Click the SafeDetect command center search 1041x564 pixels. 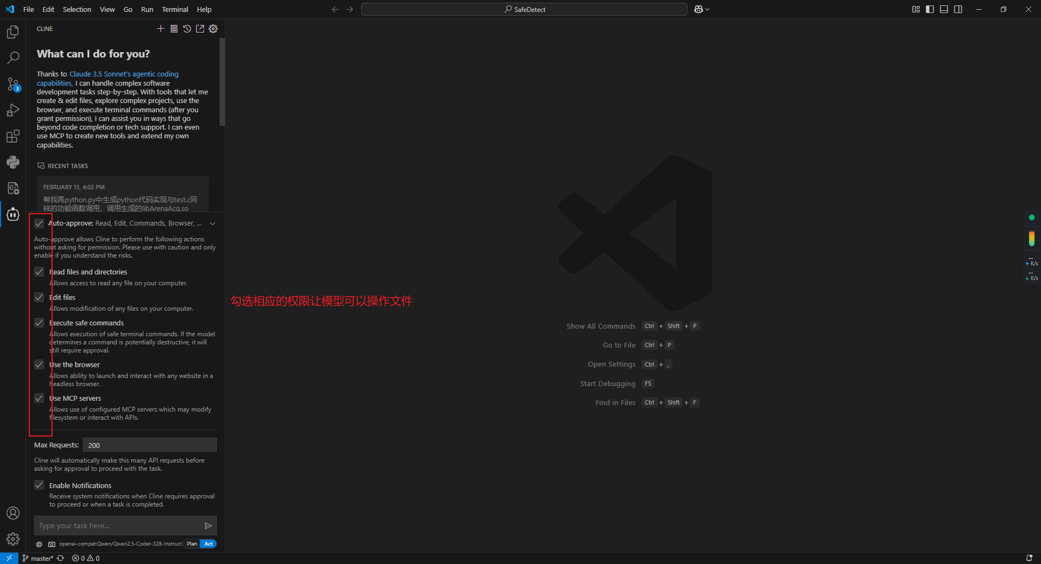(x=524, y=9)
